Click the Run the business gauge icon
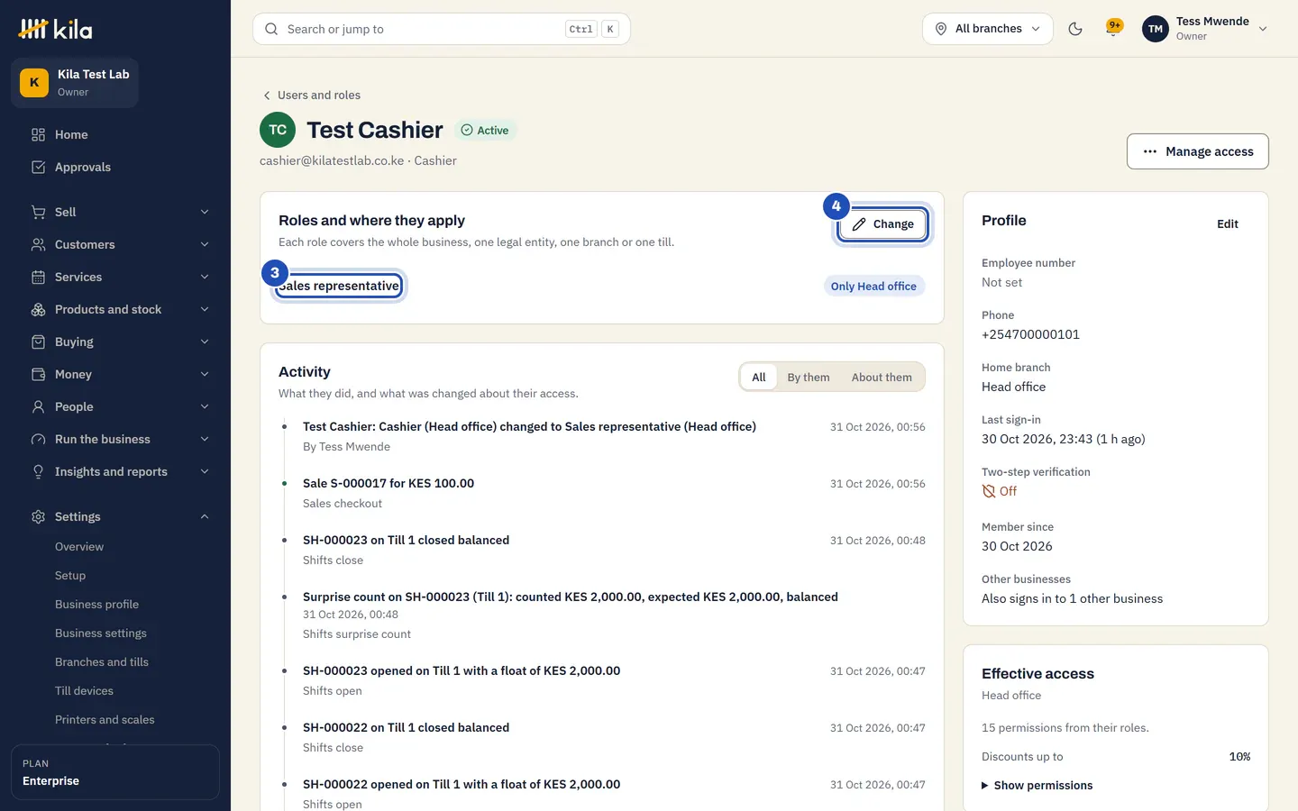 [38, 439]
